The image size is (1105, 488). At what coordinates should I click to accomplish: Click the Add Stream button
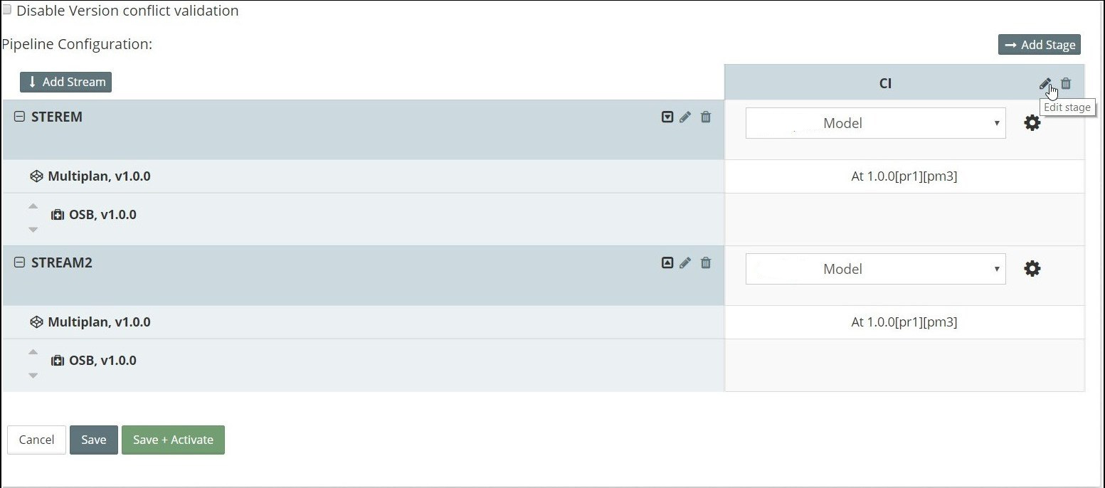(65, 82)
